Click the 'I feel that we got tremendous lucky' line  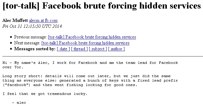[x=45, y=94]
